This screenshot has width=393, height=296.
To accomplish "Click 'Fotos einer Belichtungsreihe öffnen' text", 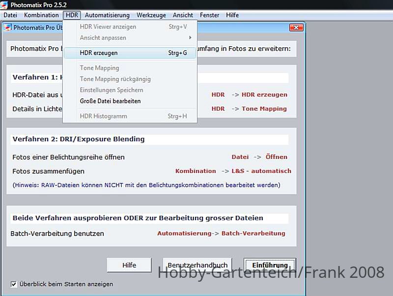I will click(68, 157).
